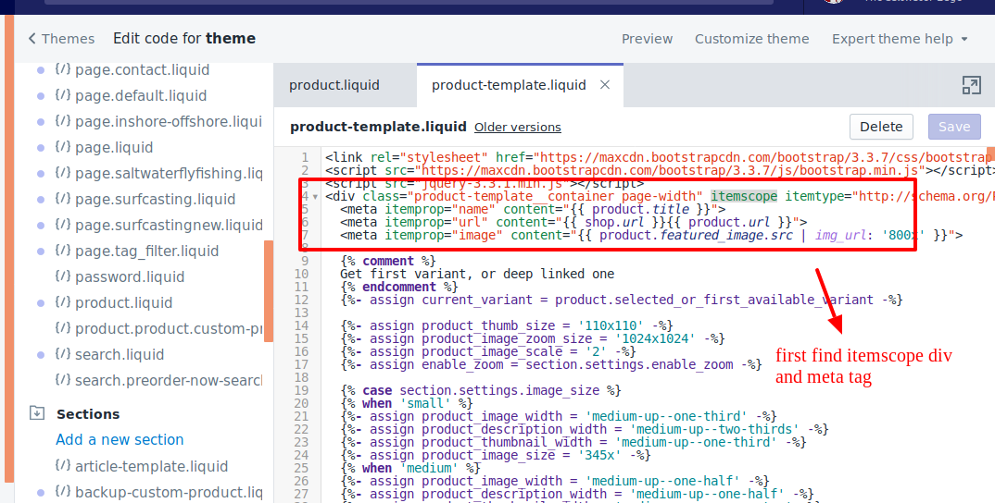Open page.contact.liquid file
Viewport: 995px width, 503px height.
pos(142,69)
